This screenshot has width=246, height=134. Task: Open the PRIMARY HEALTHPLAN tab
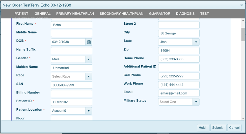click(75, 14)
